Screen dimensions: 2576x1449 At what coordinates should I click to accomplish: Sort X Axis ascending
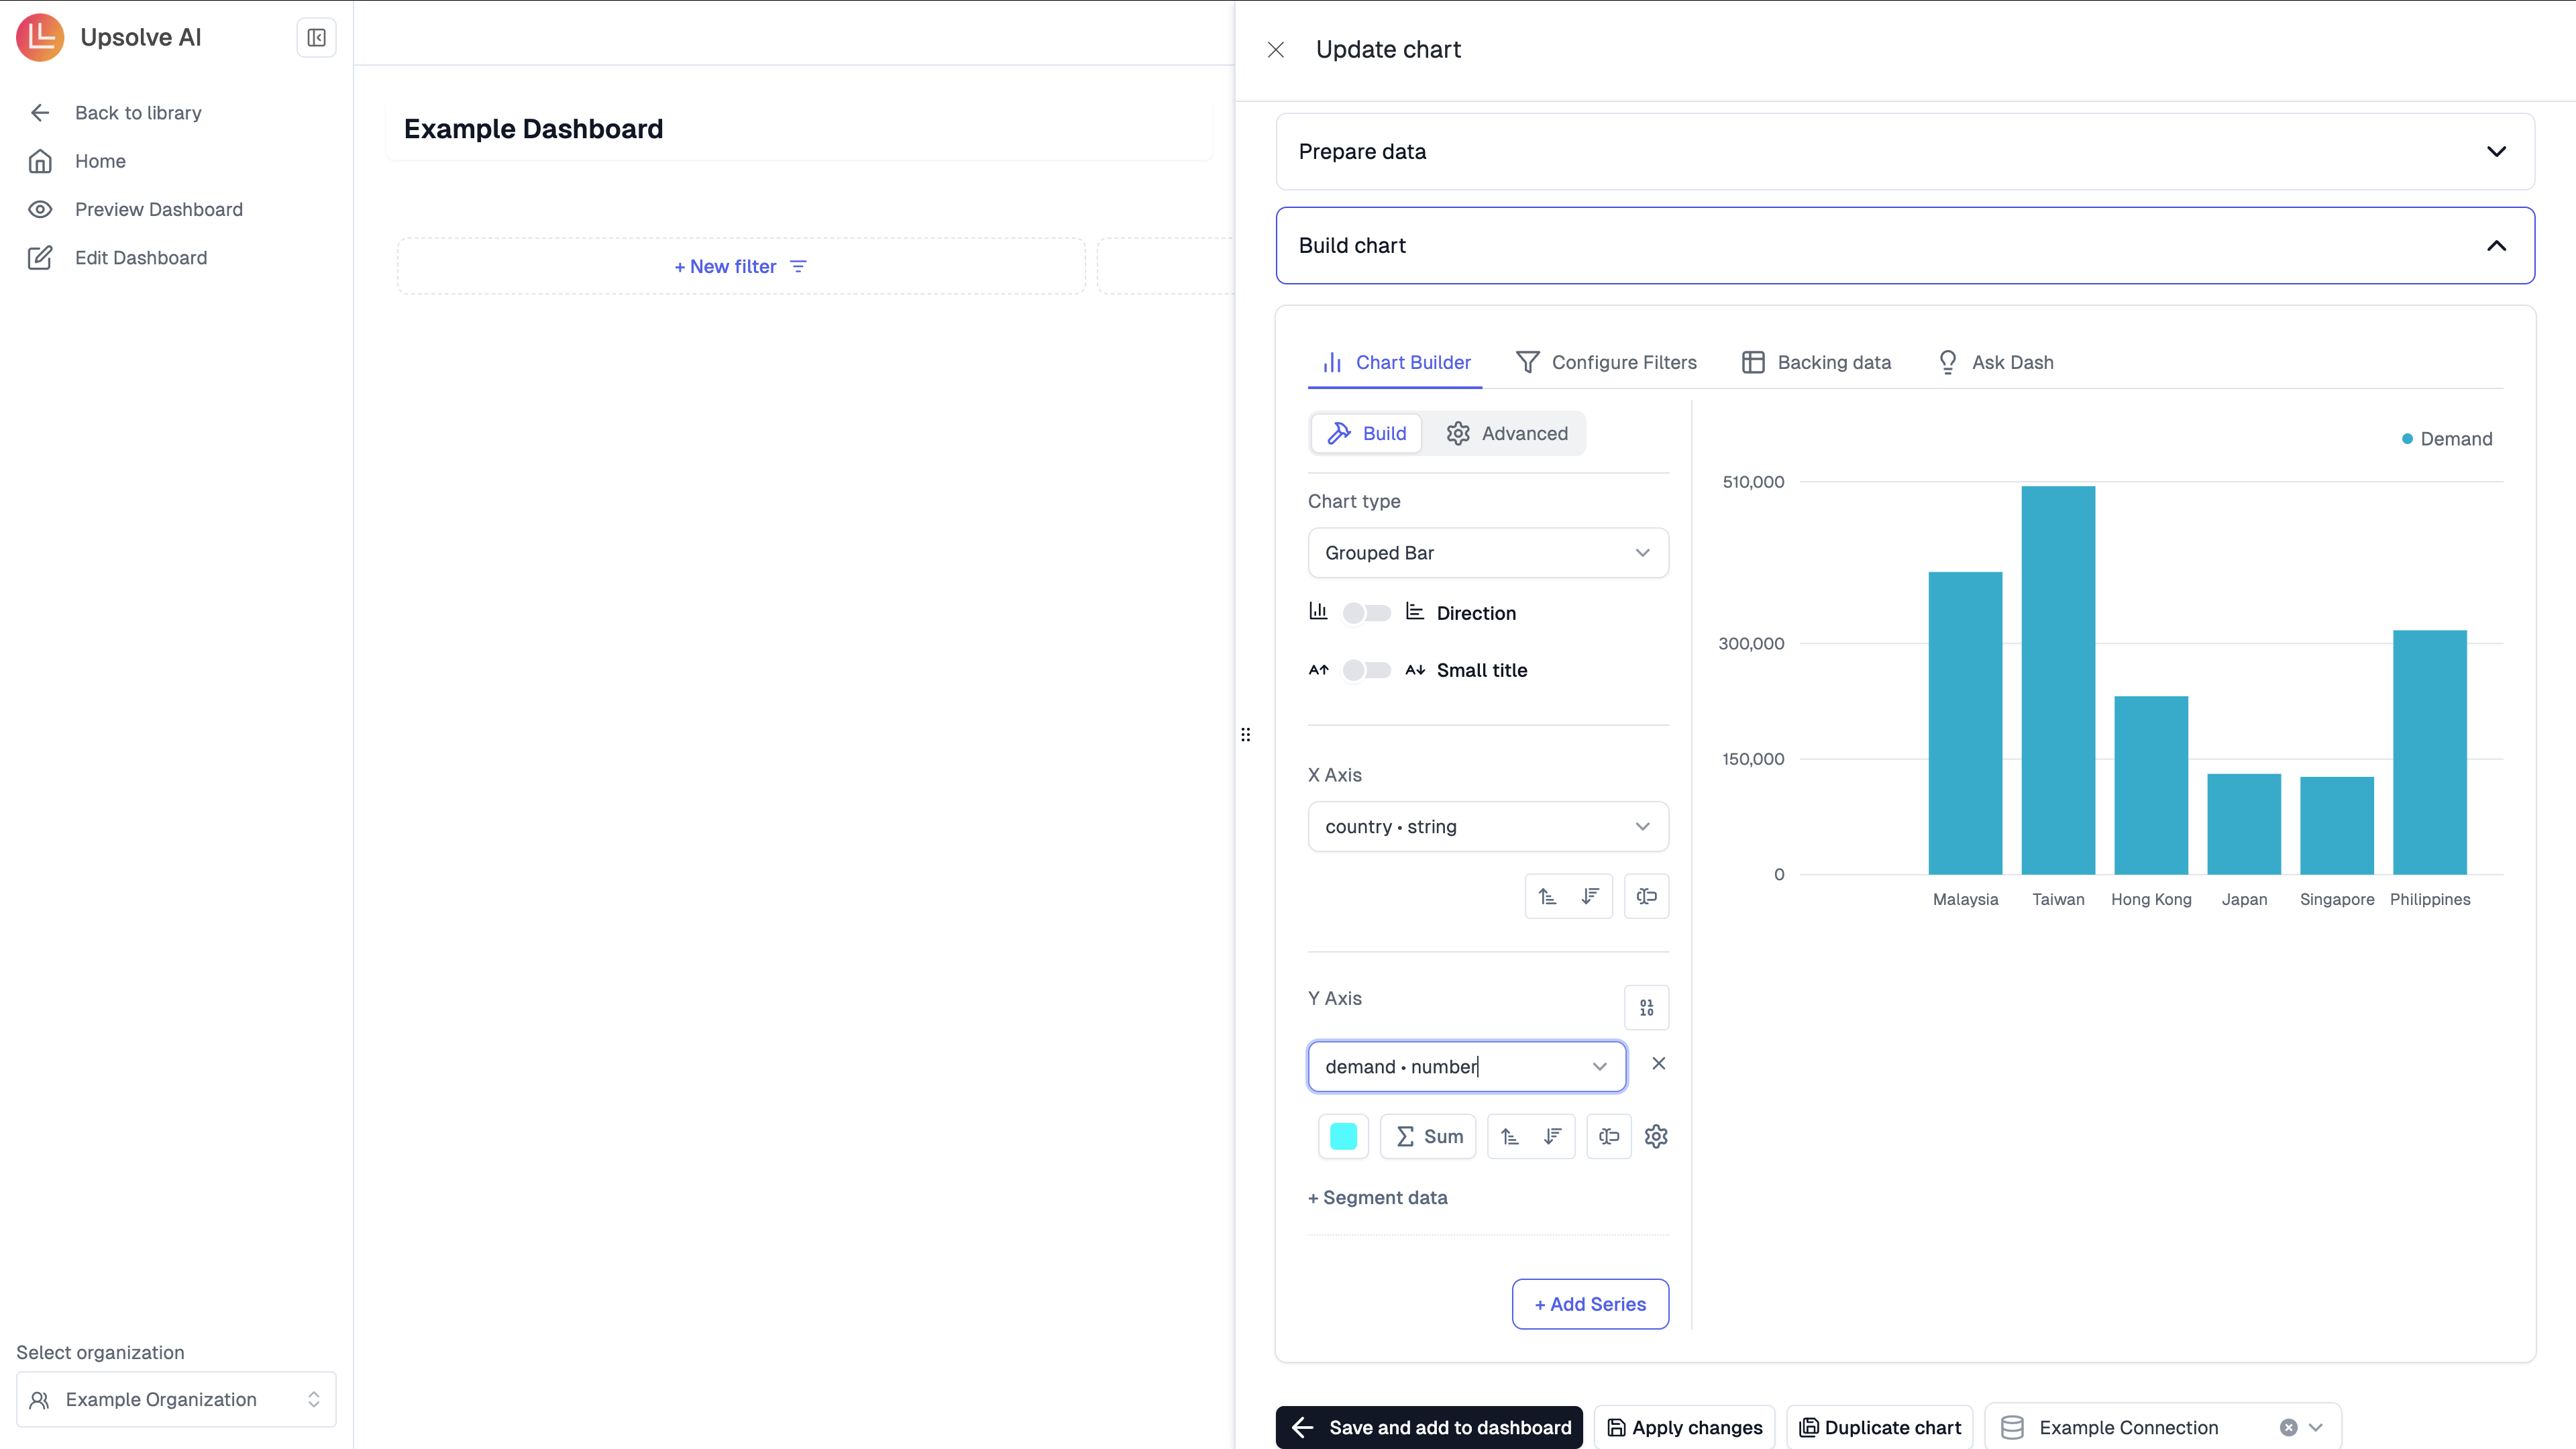1548,897
